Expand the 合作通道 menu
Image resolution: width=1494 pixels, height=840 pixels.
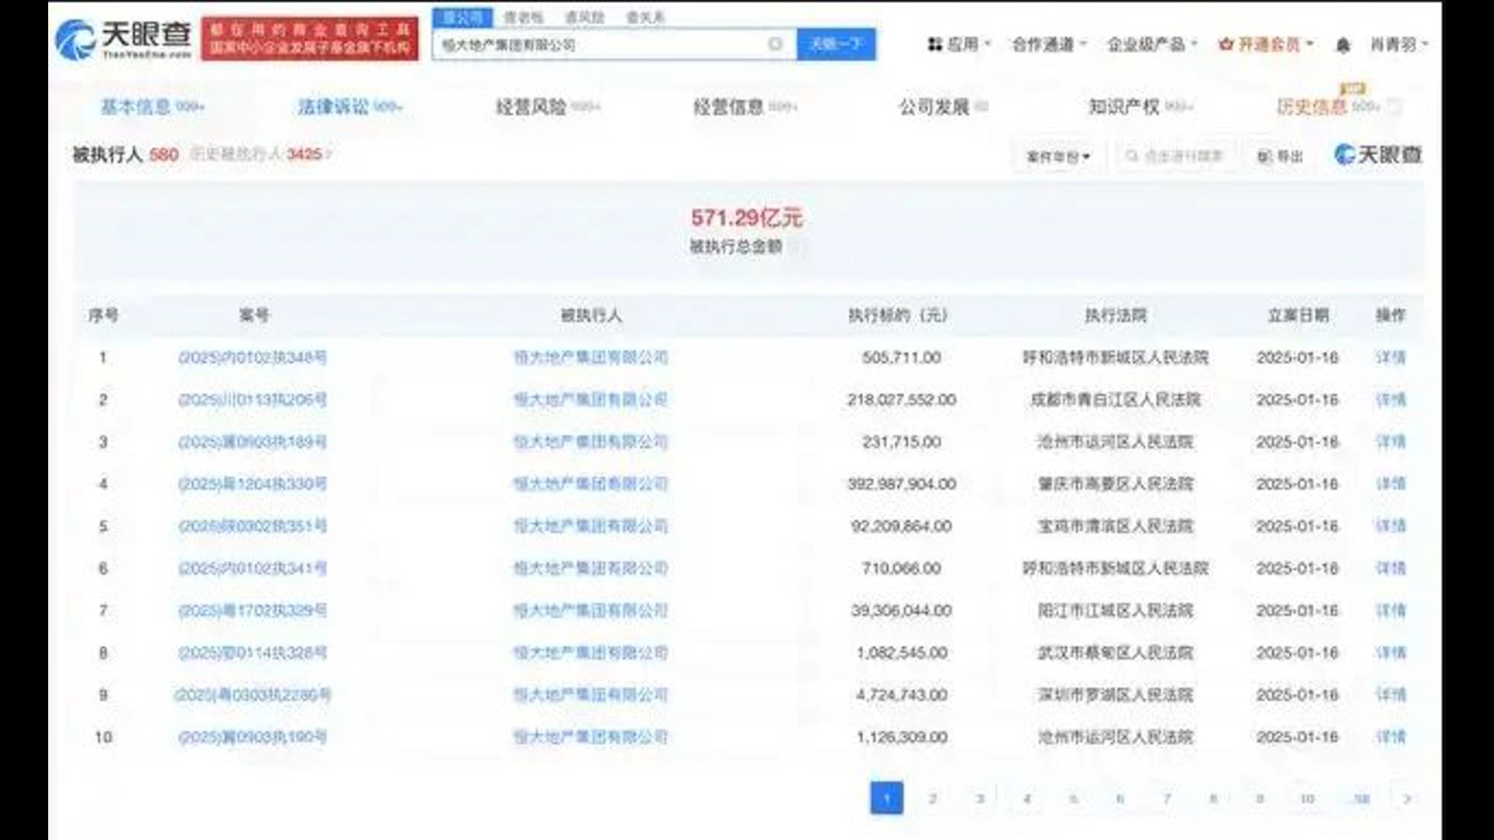point(1049,44)
